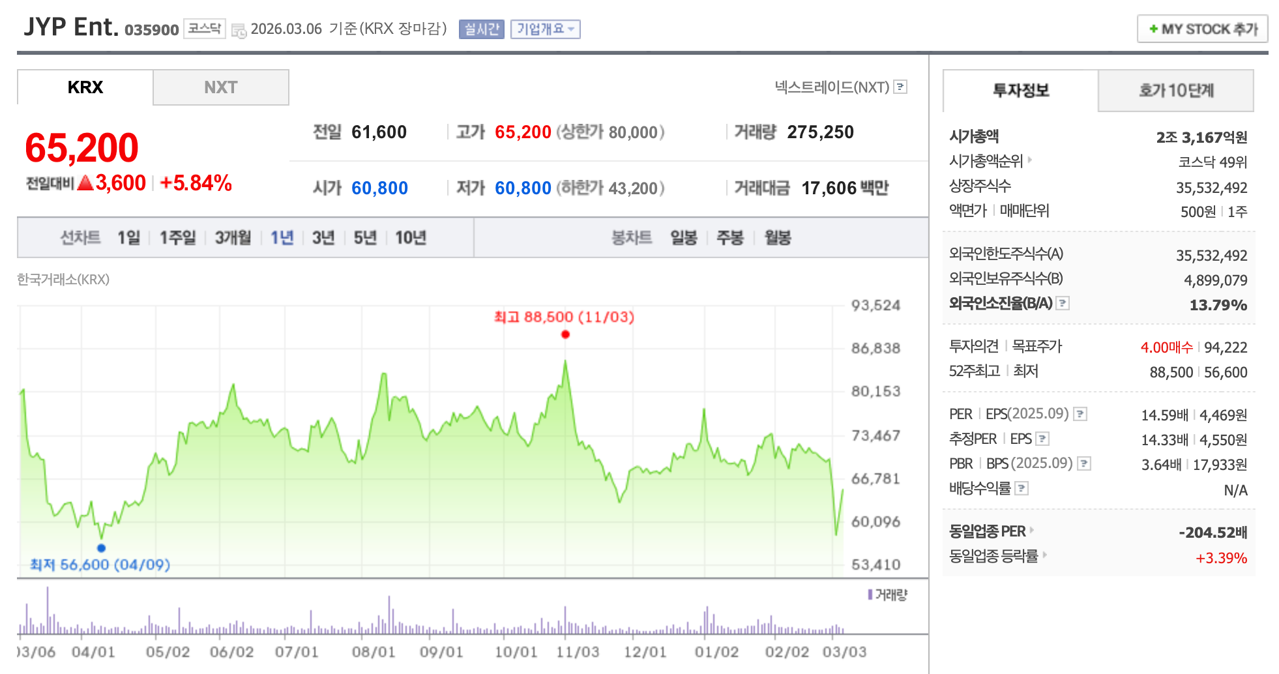Select the 1일 line chart period

tap(128, 238)
